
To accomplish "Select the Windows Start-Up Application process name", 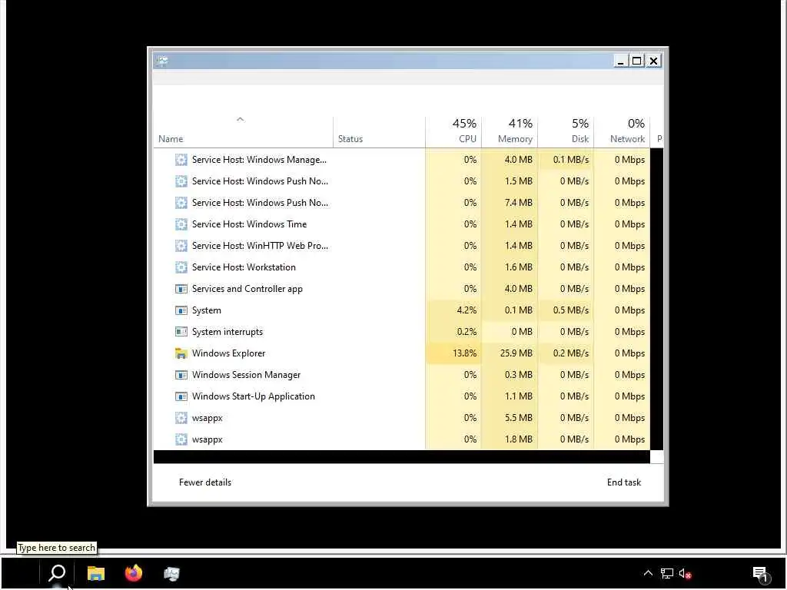I will (254, 396).
